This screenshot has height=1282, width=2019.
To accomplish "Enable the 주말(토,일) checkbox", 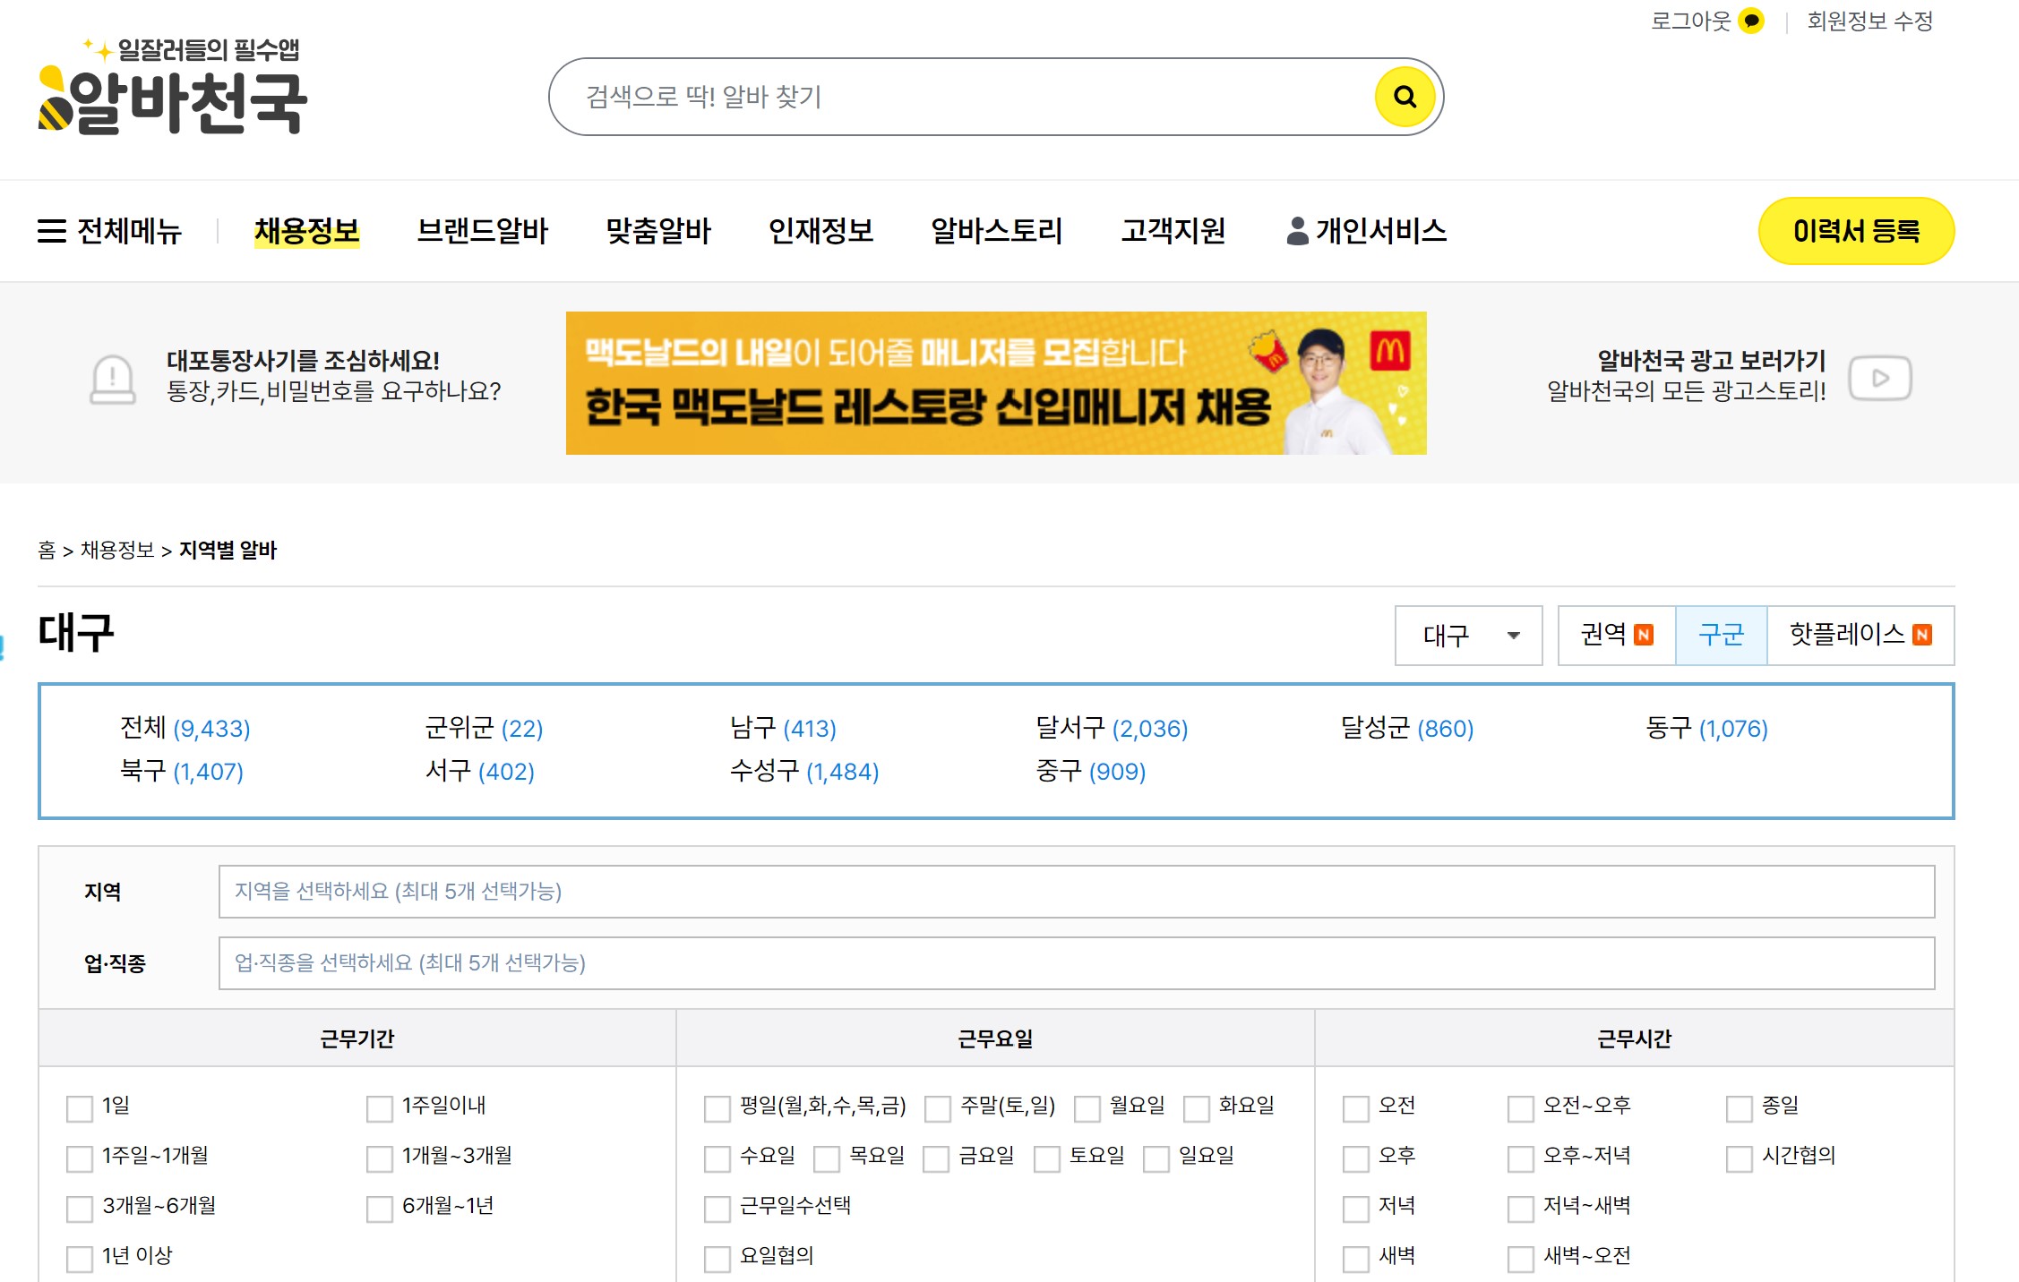I will [x=938, y=1108].
